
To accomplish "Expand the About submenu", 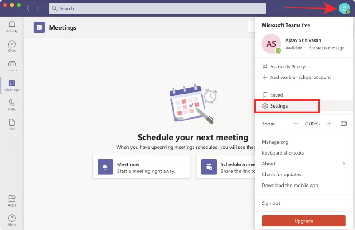I will pyautogui.click(x=304, y=164).
